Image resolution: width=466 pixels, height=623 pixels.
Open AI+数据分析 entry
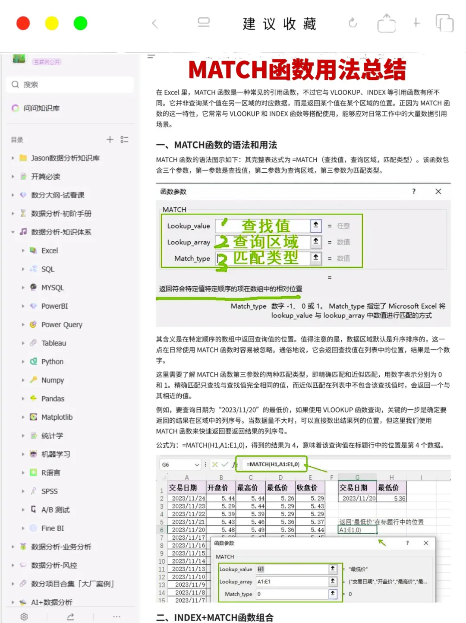pos(52,602)
